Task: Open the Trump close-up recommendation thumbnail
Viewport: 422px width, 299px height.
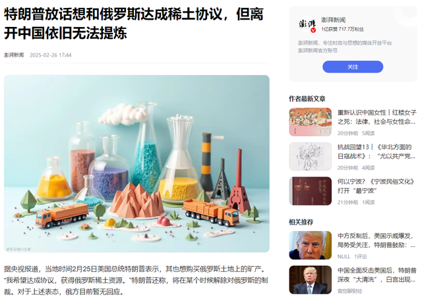Action: coord(311,245)
